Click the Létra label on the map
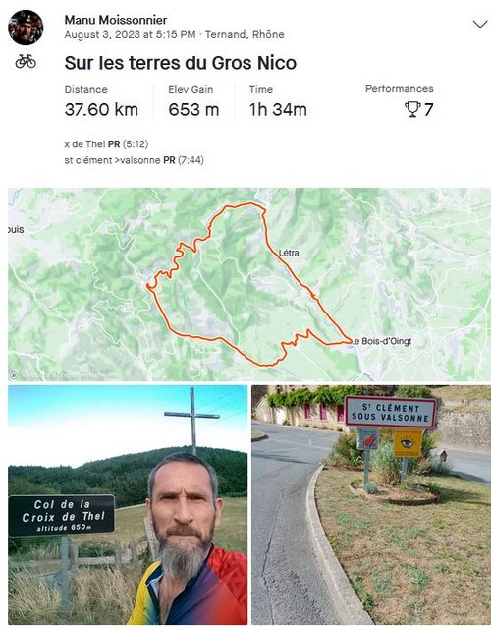The height and width of the screenshot is (626, 491). (289, 253)
